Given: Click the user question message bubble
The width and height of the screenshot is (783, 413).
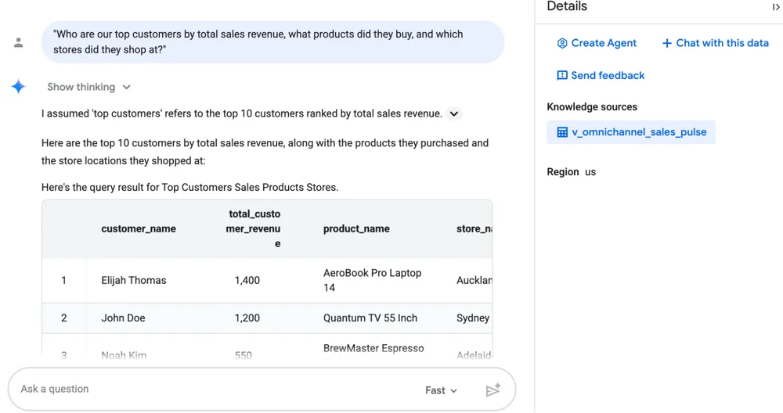Looking at the screenshot, I should pyautogui.click(x=272, y=42).
